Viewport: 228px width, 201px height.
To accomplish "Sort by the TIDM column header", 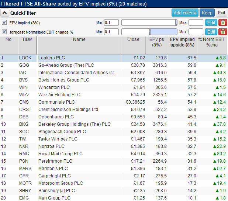I will point(27,45).
